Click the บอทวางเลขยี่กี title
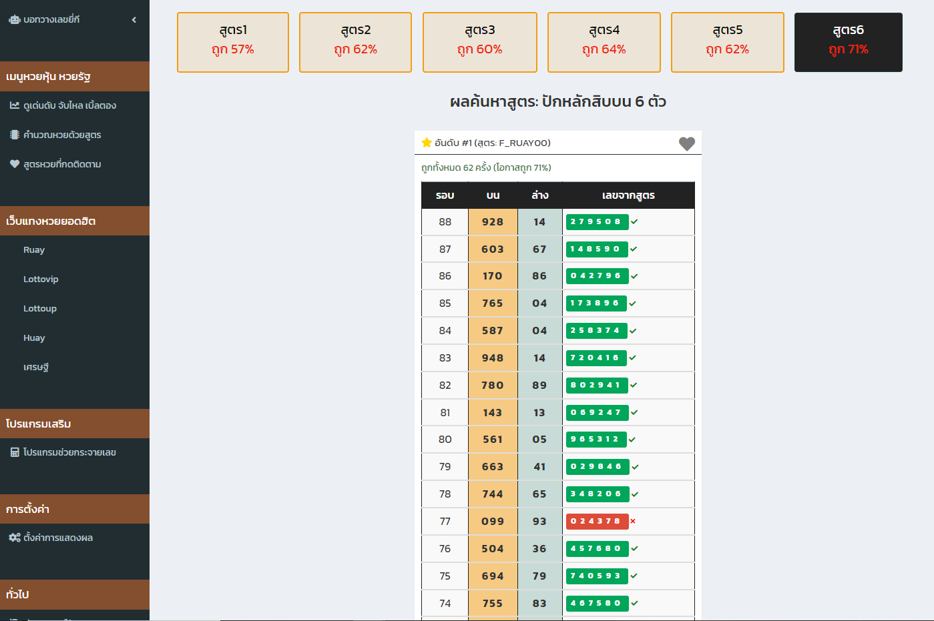This screenshot has width=934, height=621. 51,20
